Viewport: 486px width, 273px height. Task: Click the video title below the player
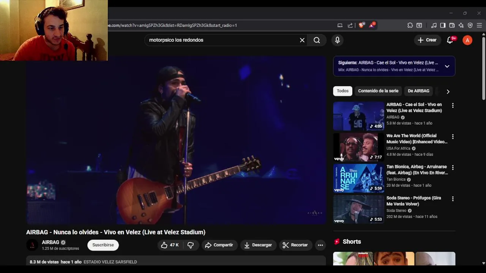(116, 232)
